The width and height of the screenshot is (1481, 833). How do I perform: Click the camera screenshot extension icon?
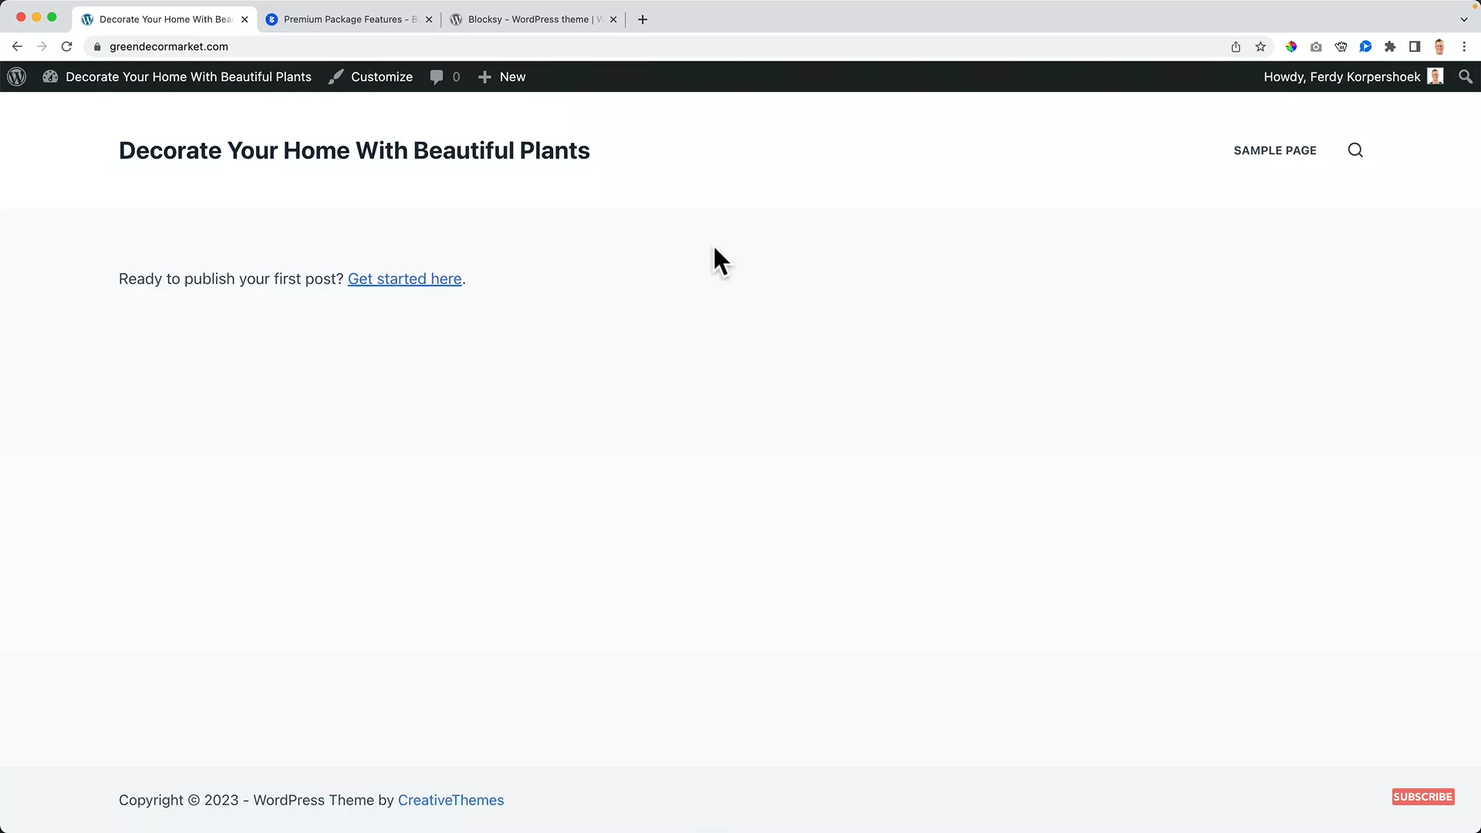pos(1316,46)
